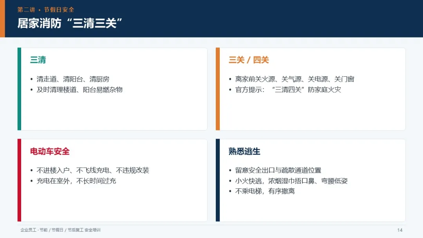
Task: Click footer text 企业员工 · 节前 / 节假日 / 节后复工 安全培训
Action: [60, 230]
